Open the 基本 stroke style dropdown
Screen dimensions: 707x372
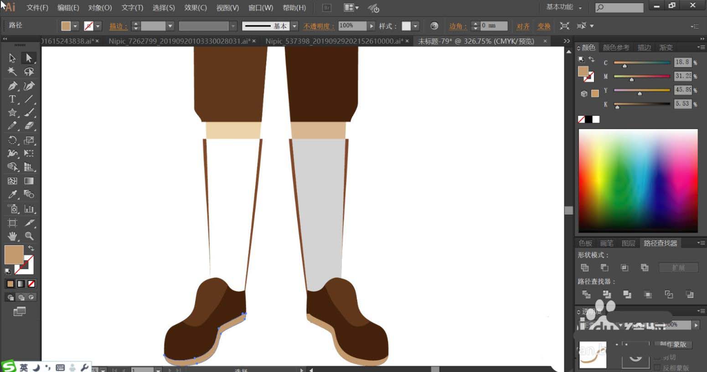click(x=294, y=26)
